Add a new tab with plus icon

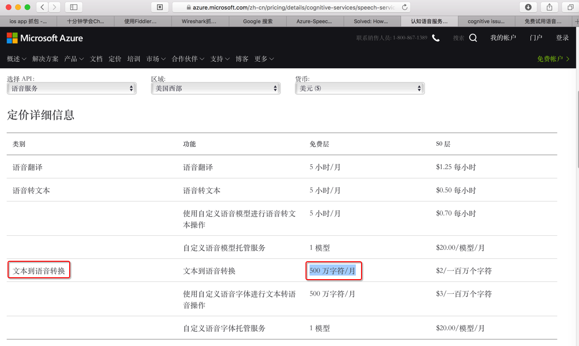tap(576, 21)
